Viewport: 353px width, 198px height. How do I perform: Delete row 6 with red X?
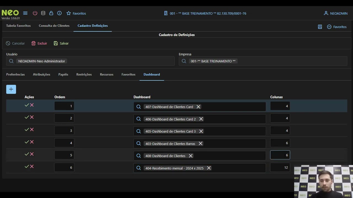[x=32, y=166]
